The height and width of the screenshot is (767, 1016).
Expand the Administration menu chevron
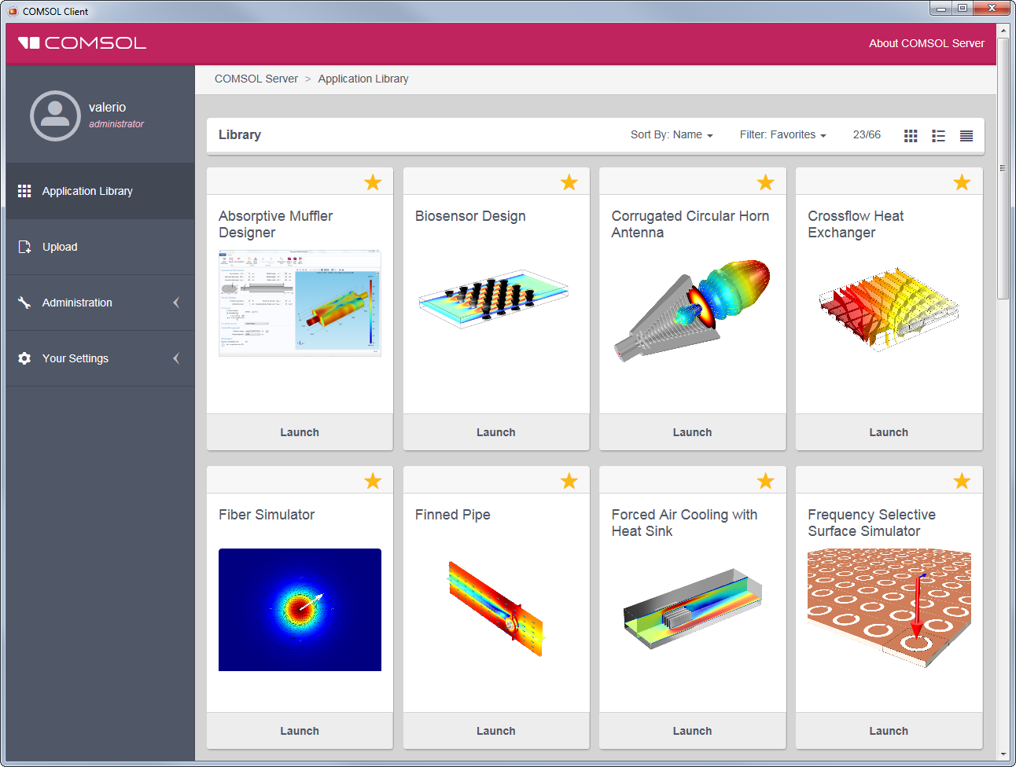[176, 303]
